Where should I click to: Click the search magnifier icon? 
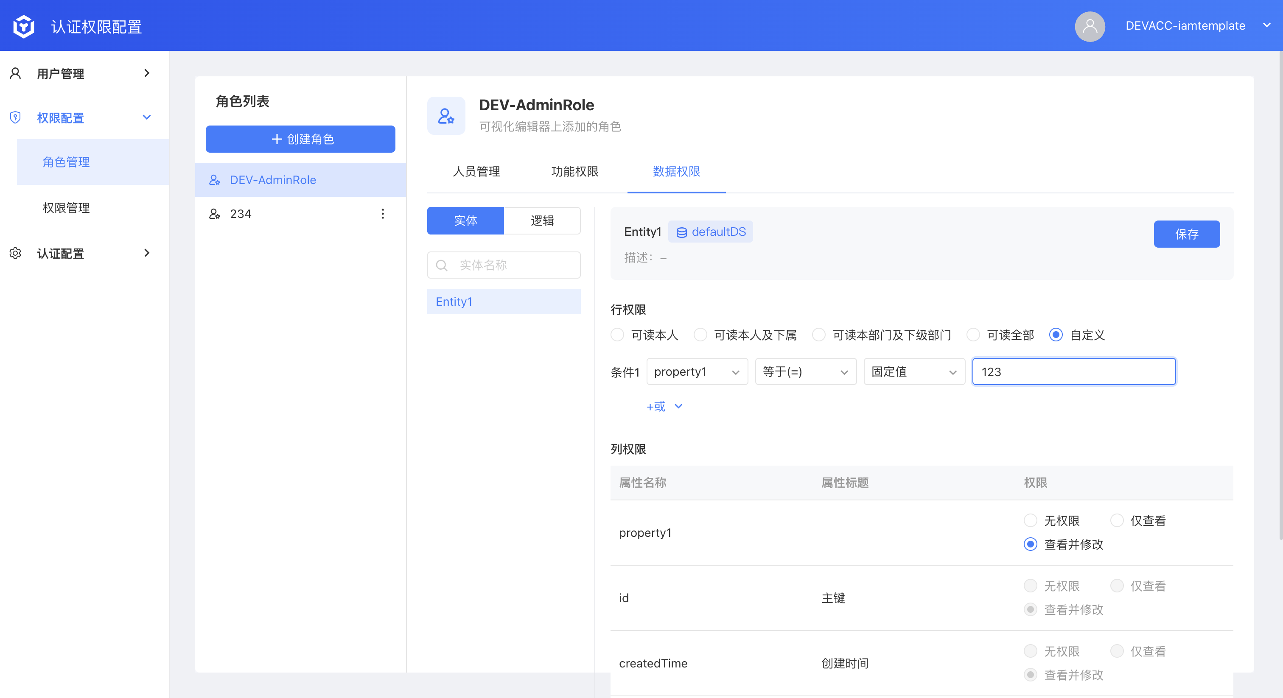pos(441,265)
